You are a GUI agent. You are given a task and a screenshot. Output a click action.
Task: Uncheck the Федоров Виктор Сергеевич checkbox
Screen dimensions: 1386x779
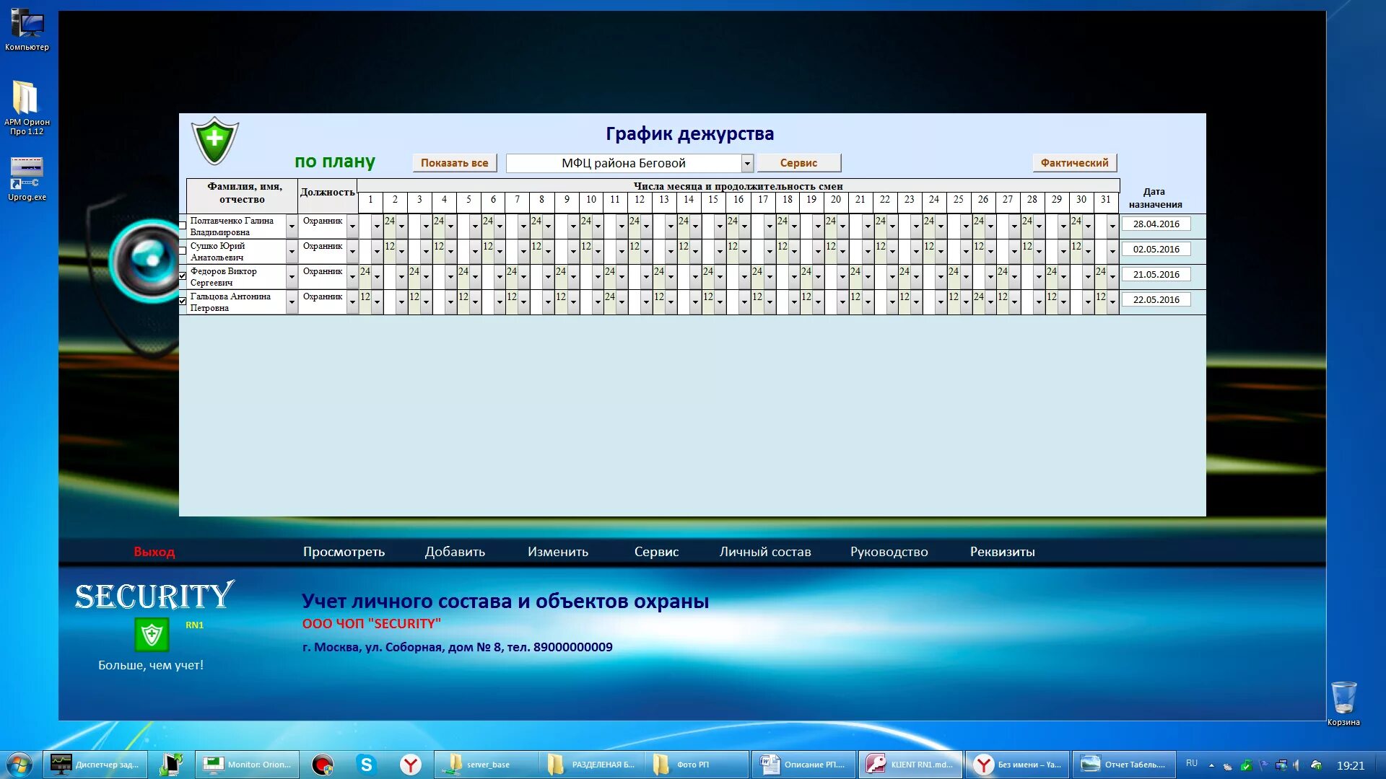click(183, 276)
